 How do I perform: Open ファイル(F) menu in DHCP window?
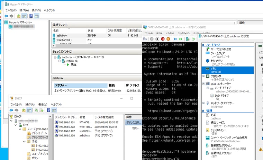click(x=16, y=105)
